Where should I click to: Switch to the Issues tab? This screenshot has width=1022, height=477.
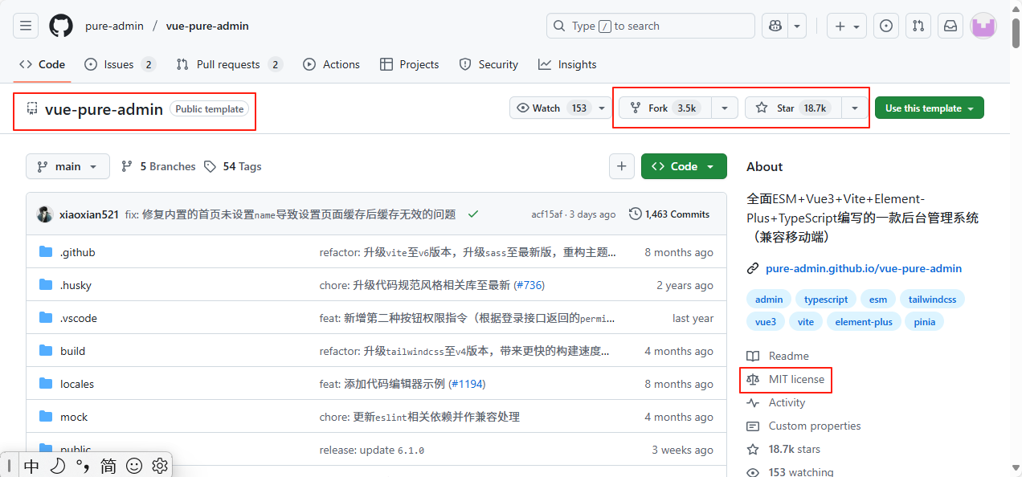click(x=120, y=64)
